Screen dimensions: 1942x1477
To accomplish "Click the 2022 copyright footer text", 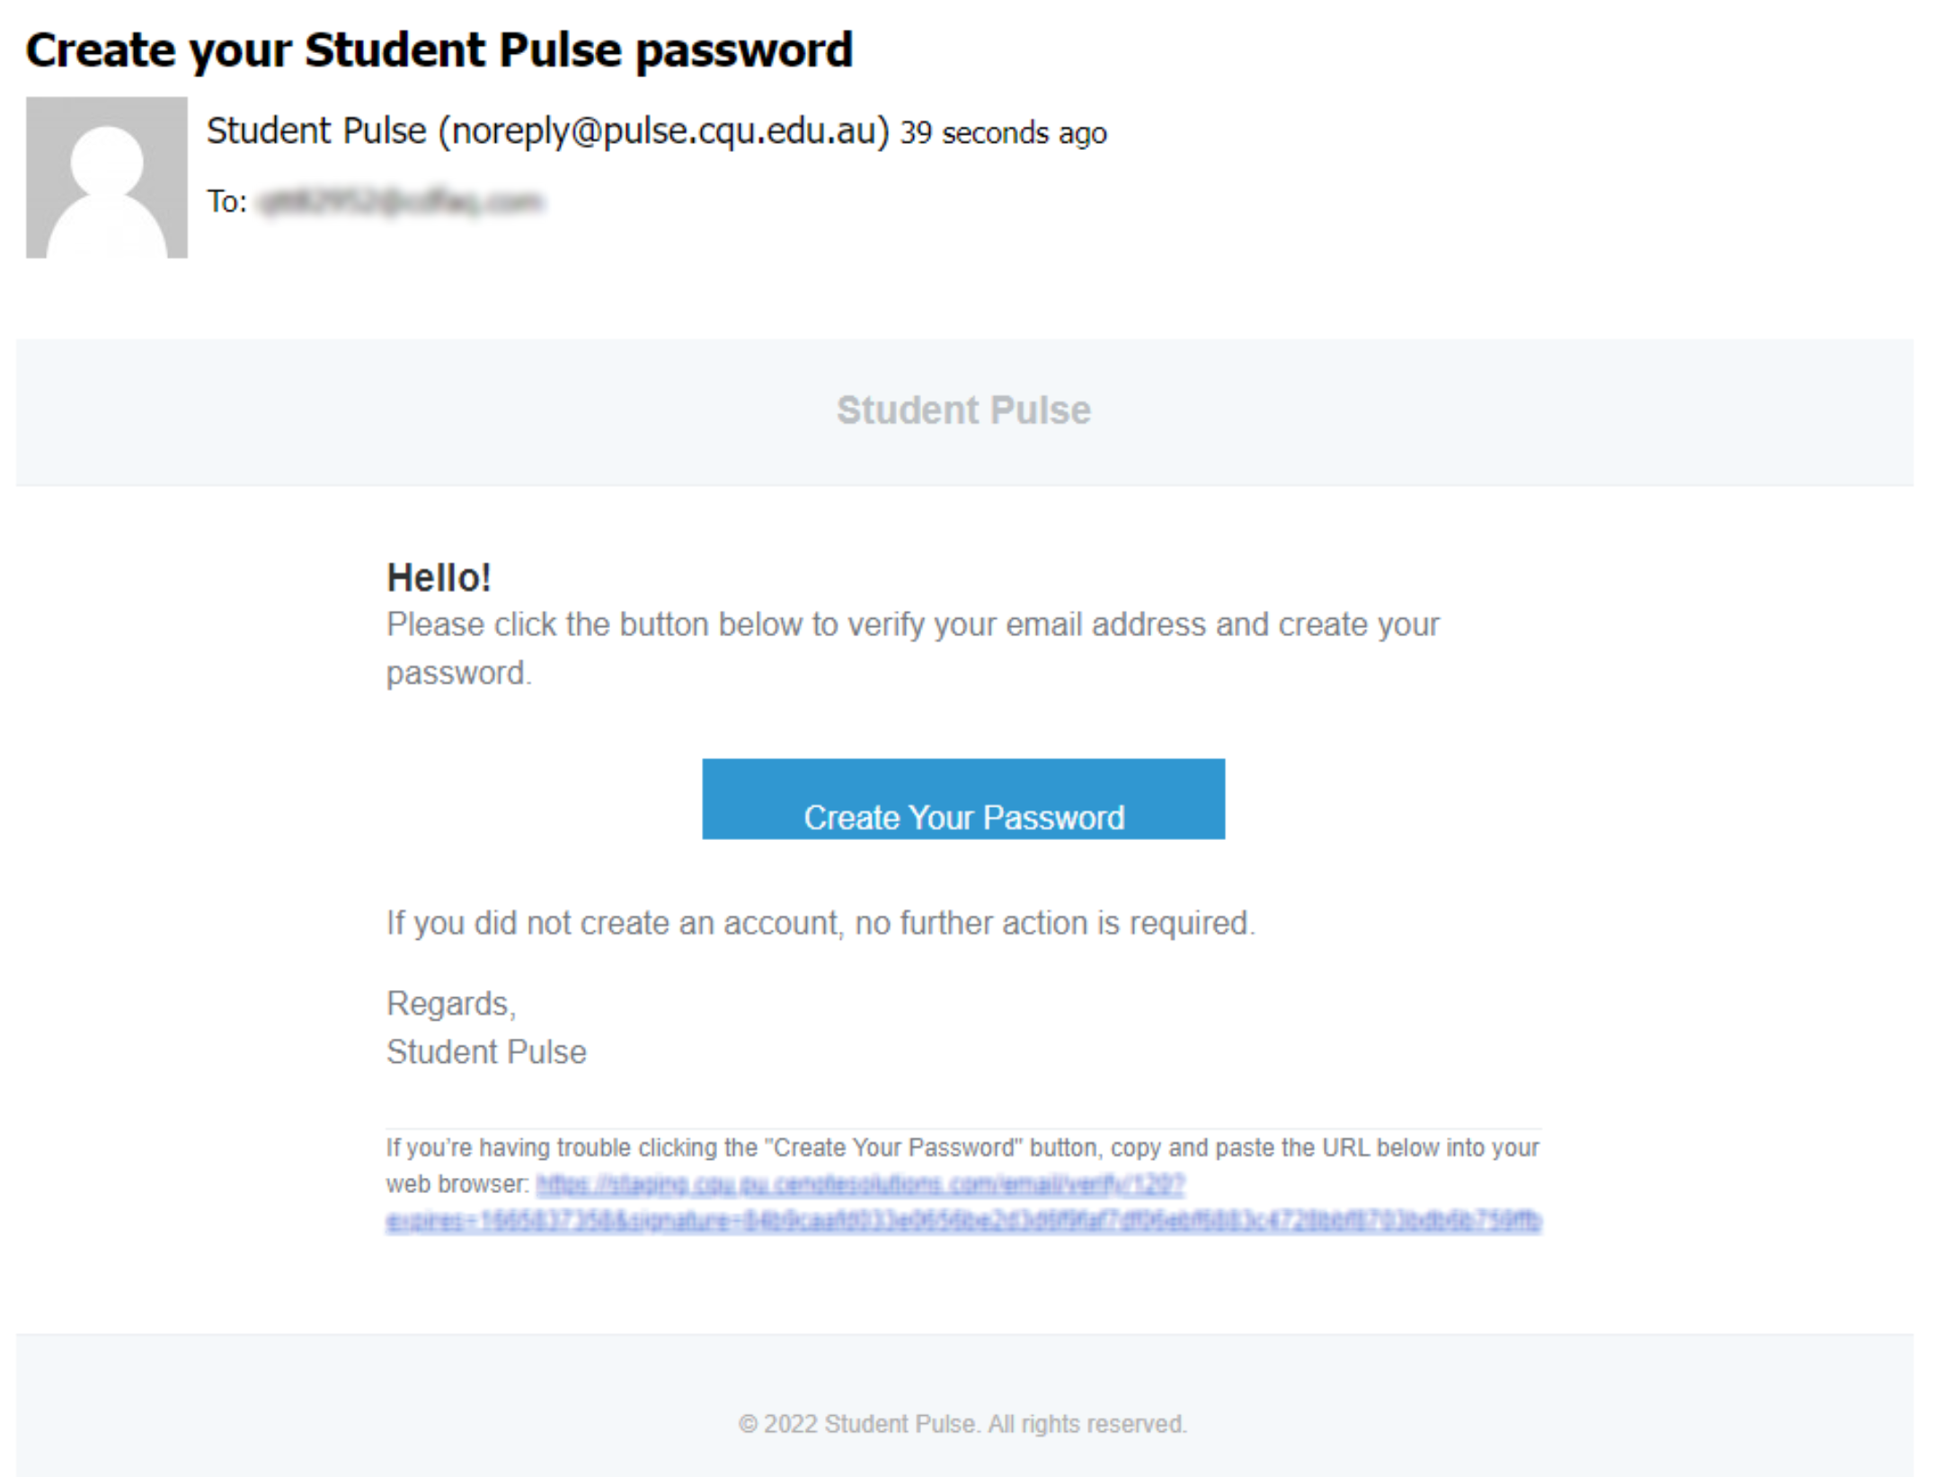I will pyautogui.click(x=962, y=1424).
